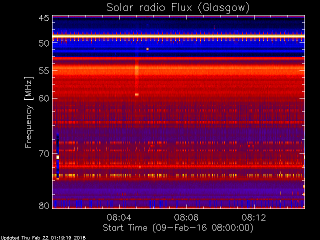Click the '08:04' time axis label
320x240 pixels.
click(119, 217)
